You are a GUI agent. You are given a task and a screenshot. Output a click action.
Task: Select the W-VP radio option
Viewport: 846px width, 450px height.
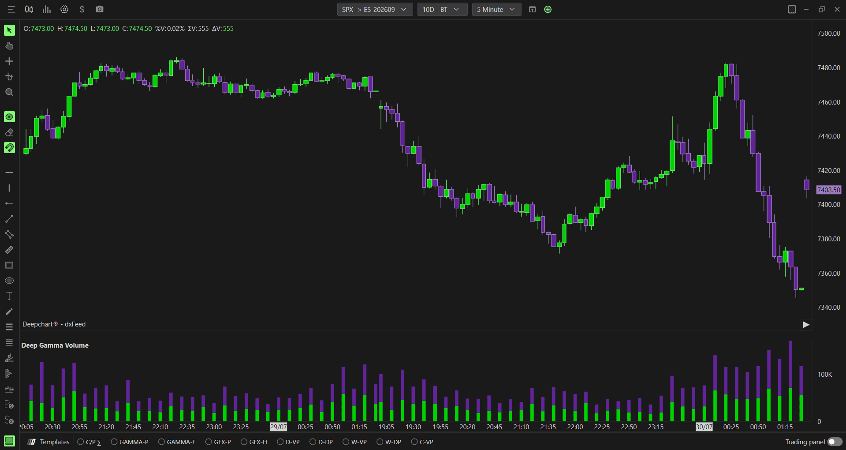(355, 442)
